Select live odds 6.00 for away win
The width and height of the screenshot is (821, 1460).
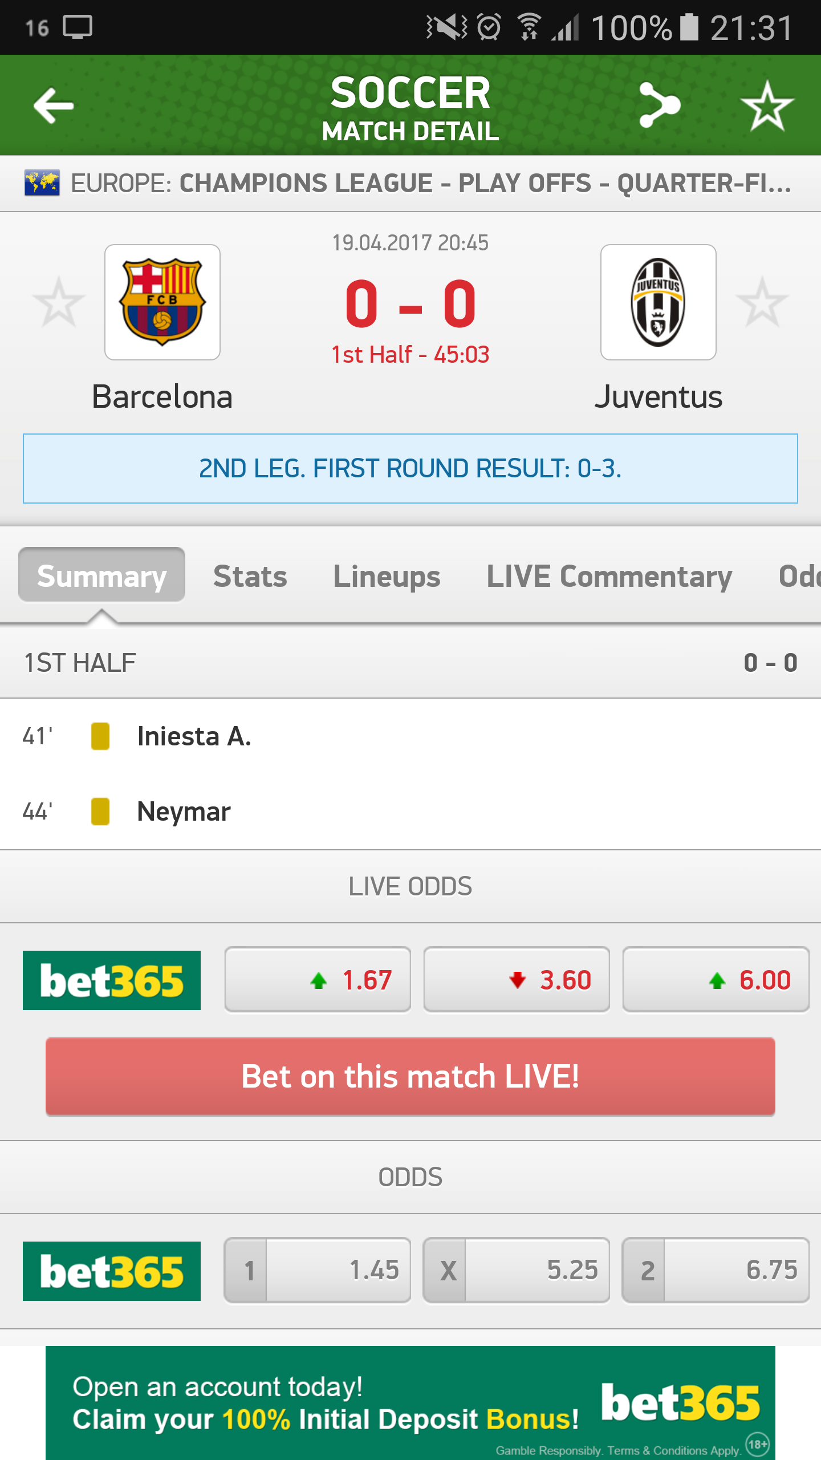coord(716,980)
